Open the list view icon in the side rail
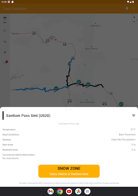This screenshot has height=196, width=138. pyautogui.click(x=5, y=31)
